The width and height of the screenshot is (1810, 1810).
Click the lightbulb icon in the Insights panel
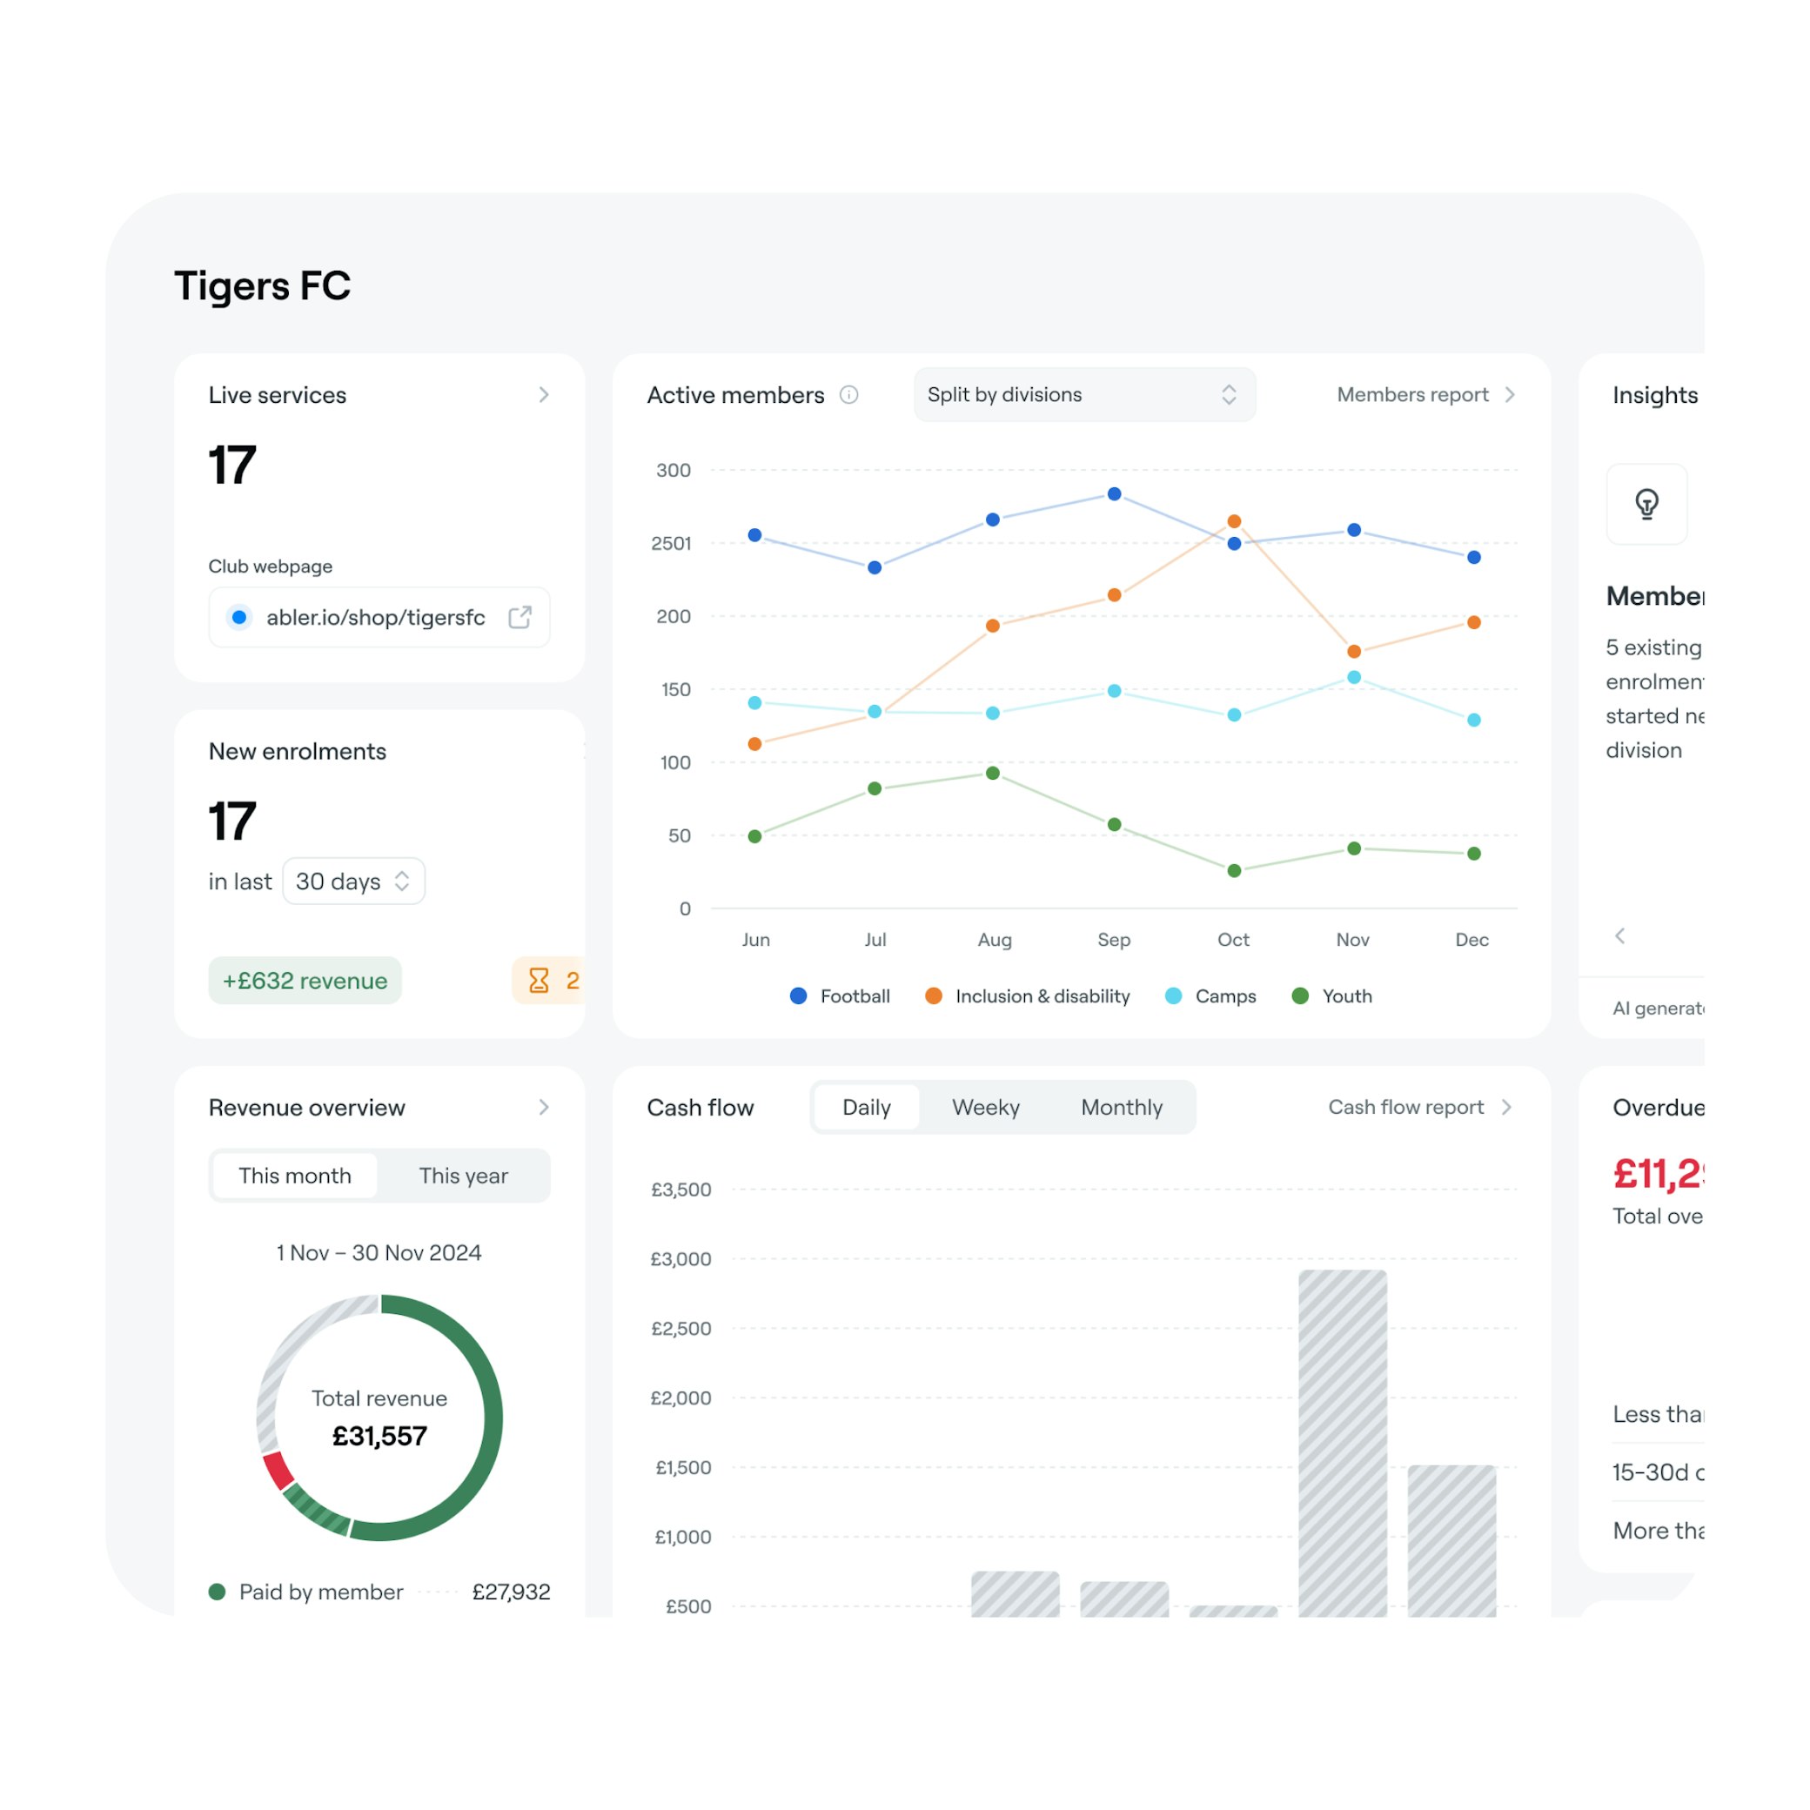1646,506
